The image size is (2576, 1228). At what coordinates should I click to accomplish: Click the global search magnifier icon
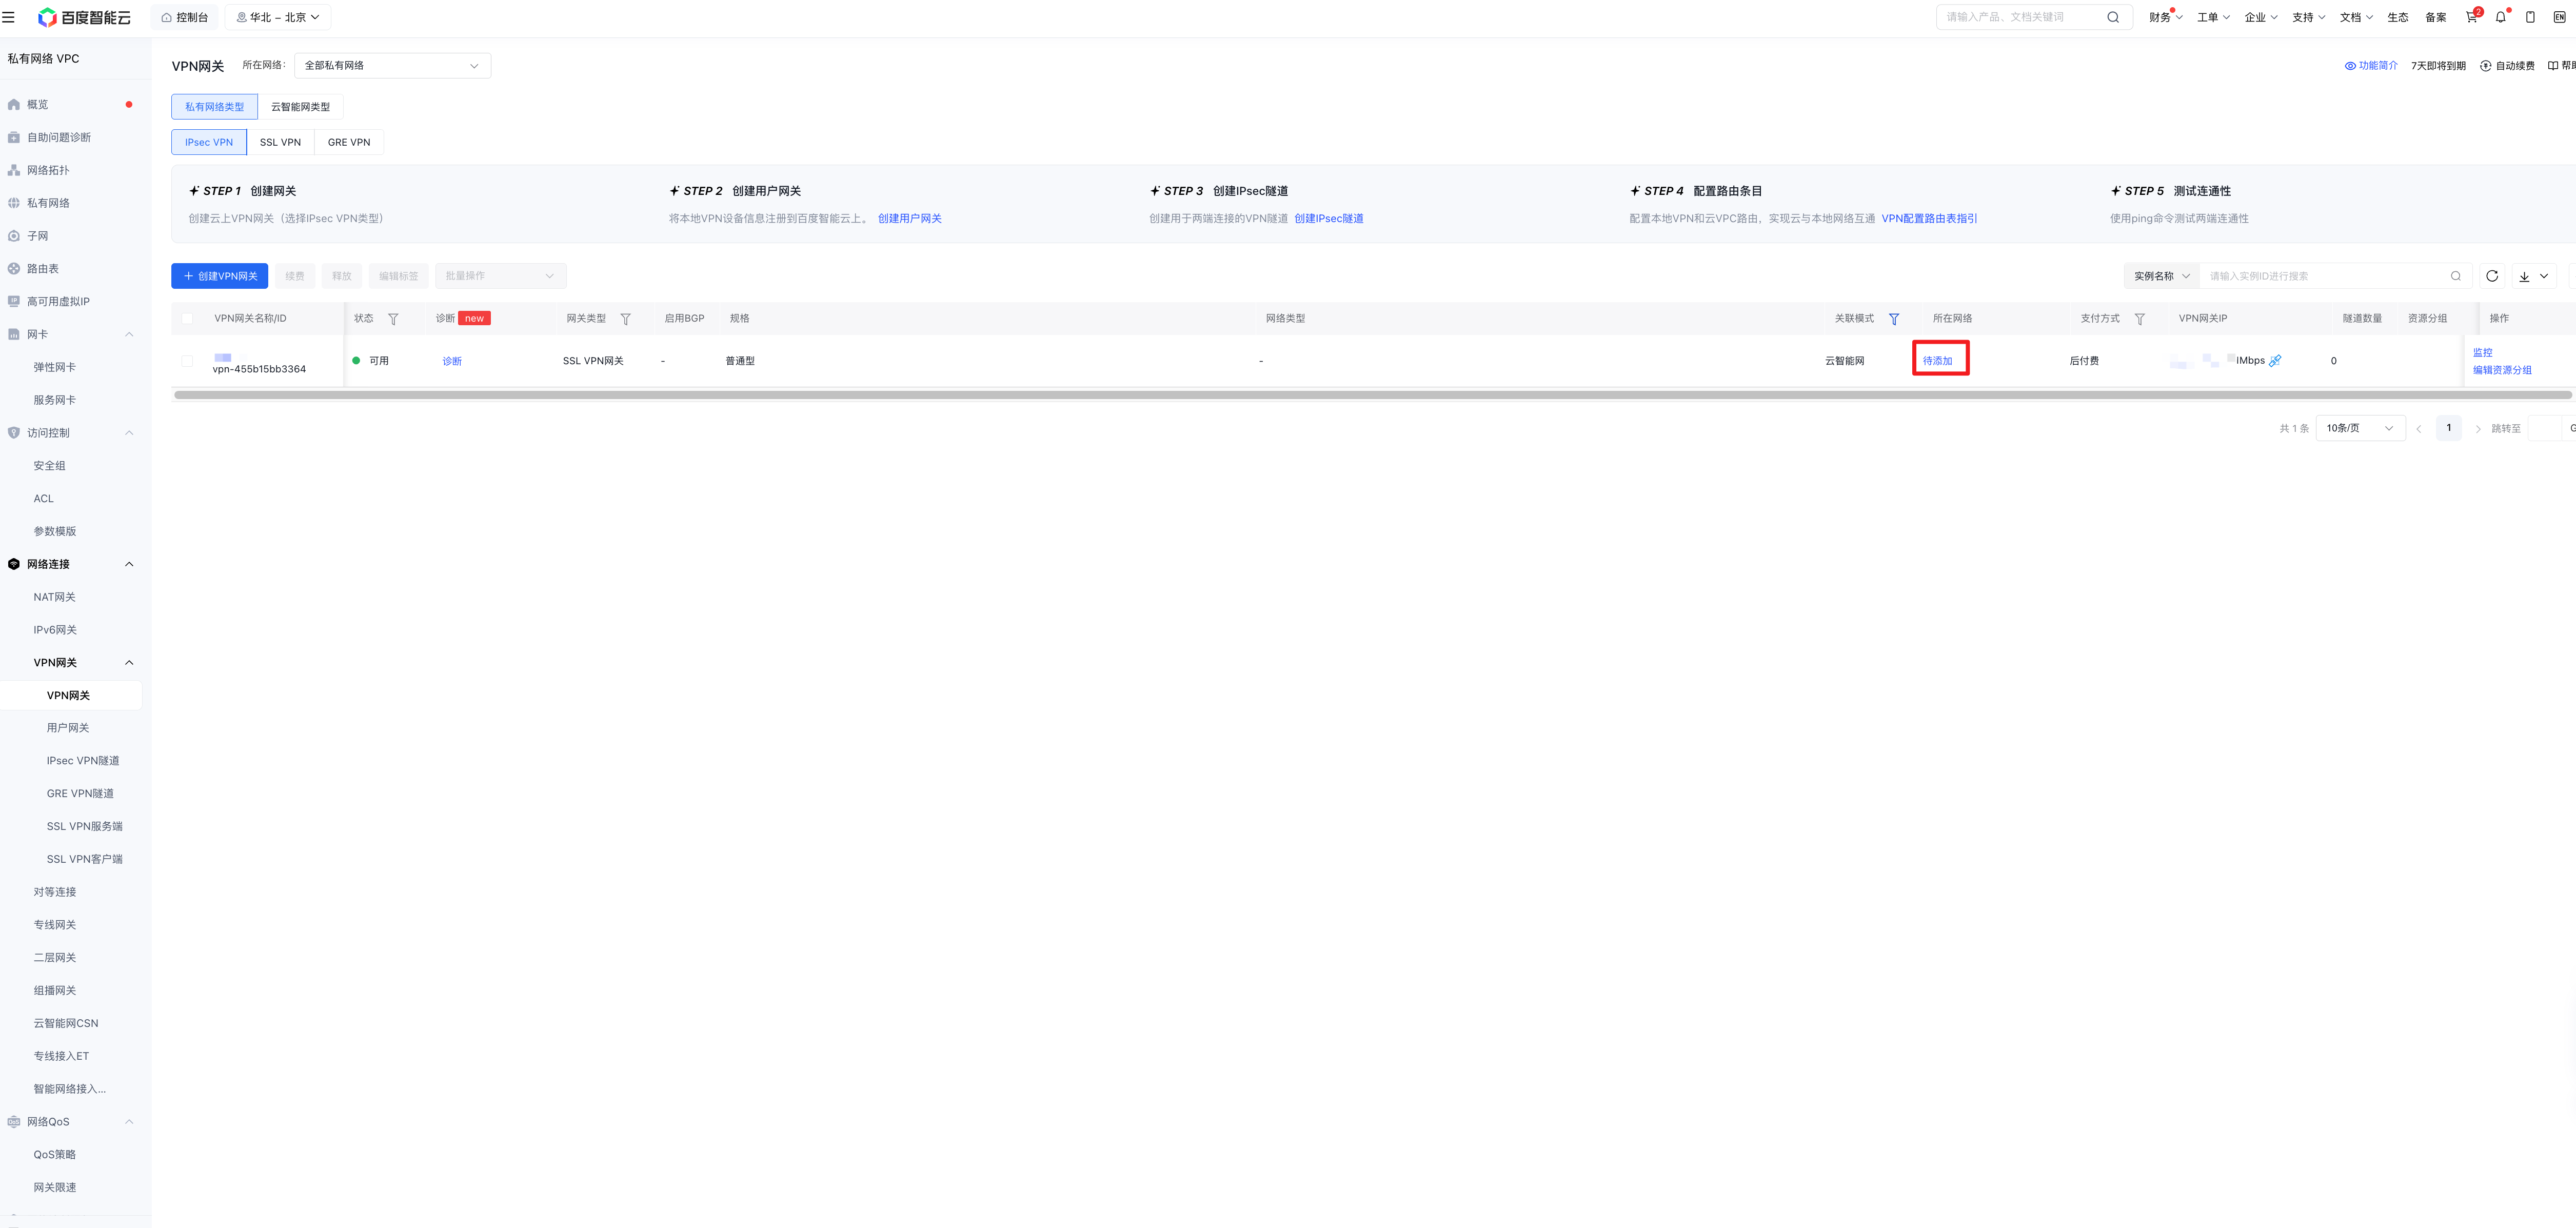click(x=2113, y=17)
